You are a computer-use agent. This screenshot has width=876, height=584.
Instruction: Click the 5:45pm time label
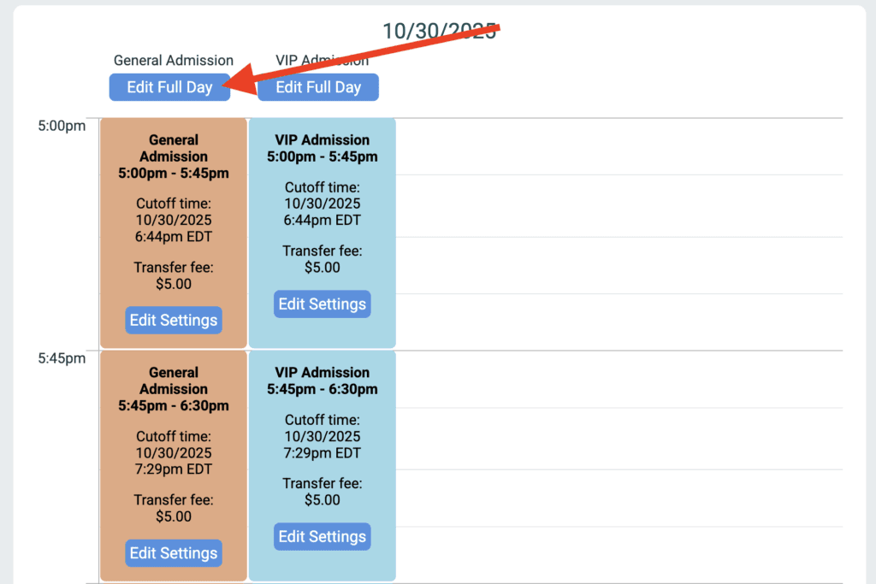point(62,359)
